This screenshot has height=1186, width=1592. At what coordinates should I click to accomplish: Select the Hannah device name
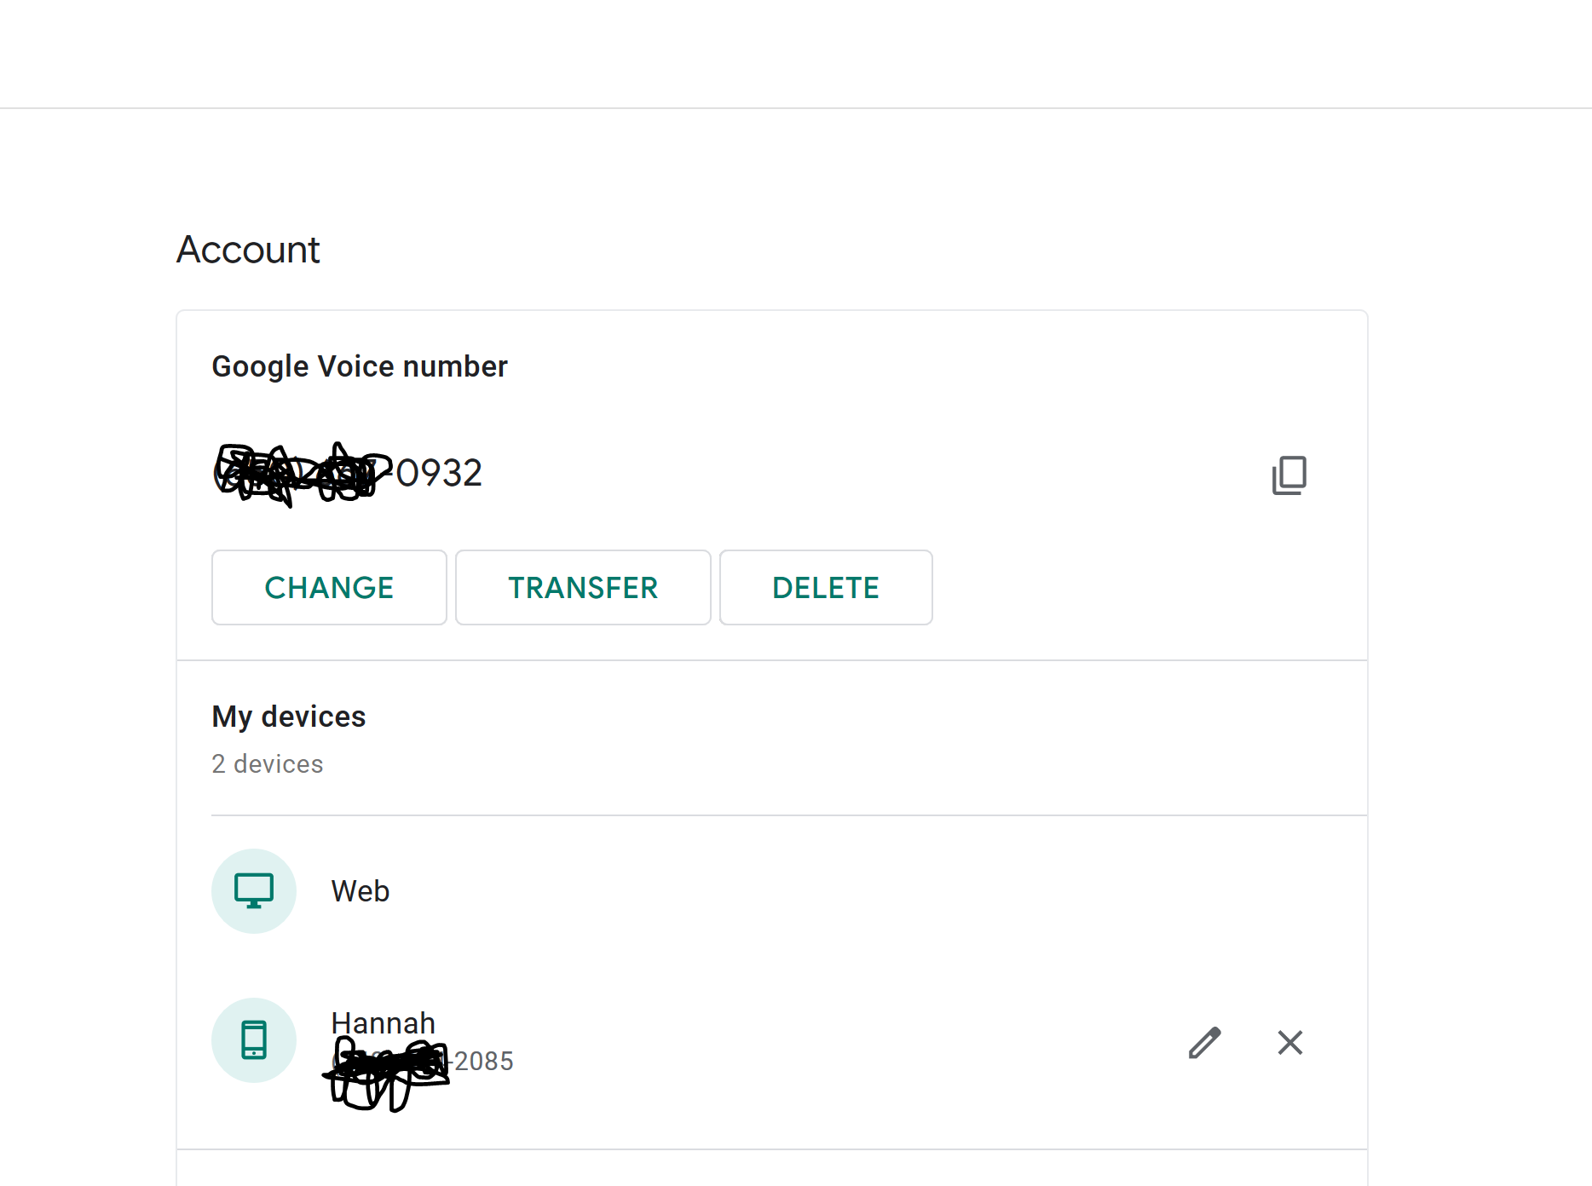coord(384,1022)
